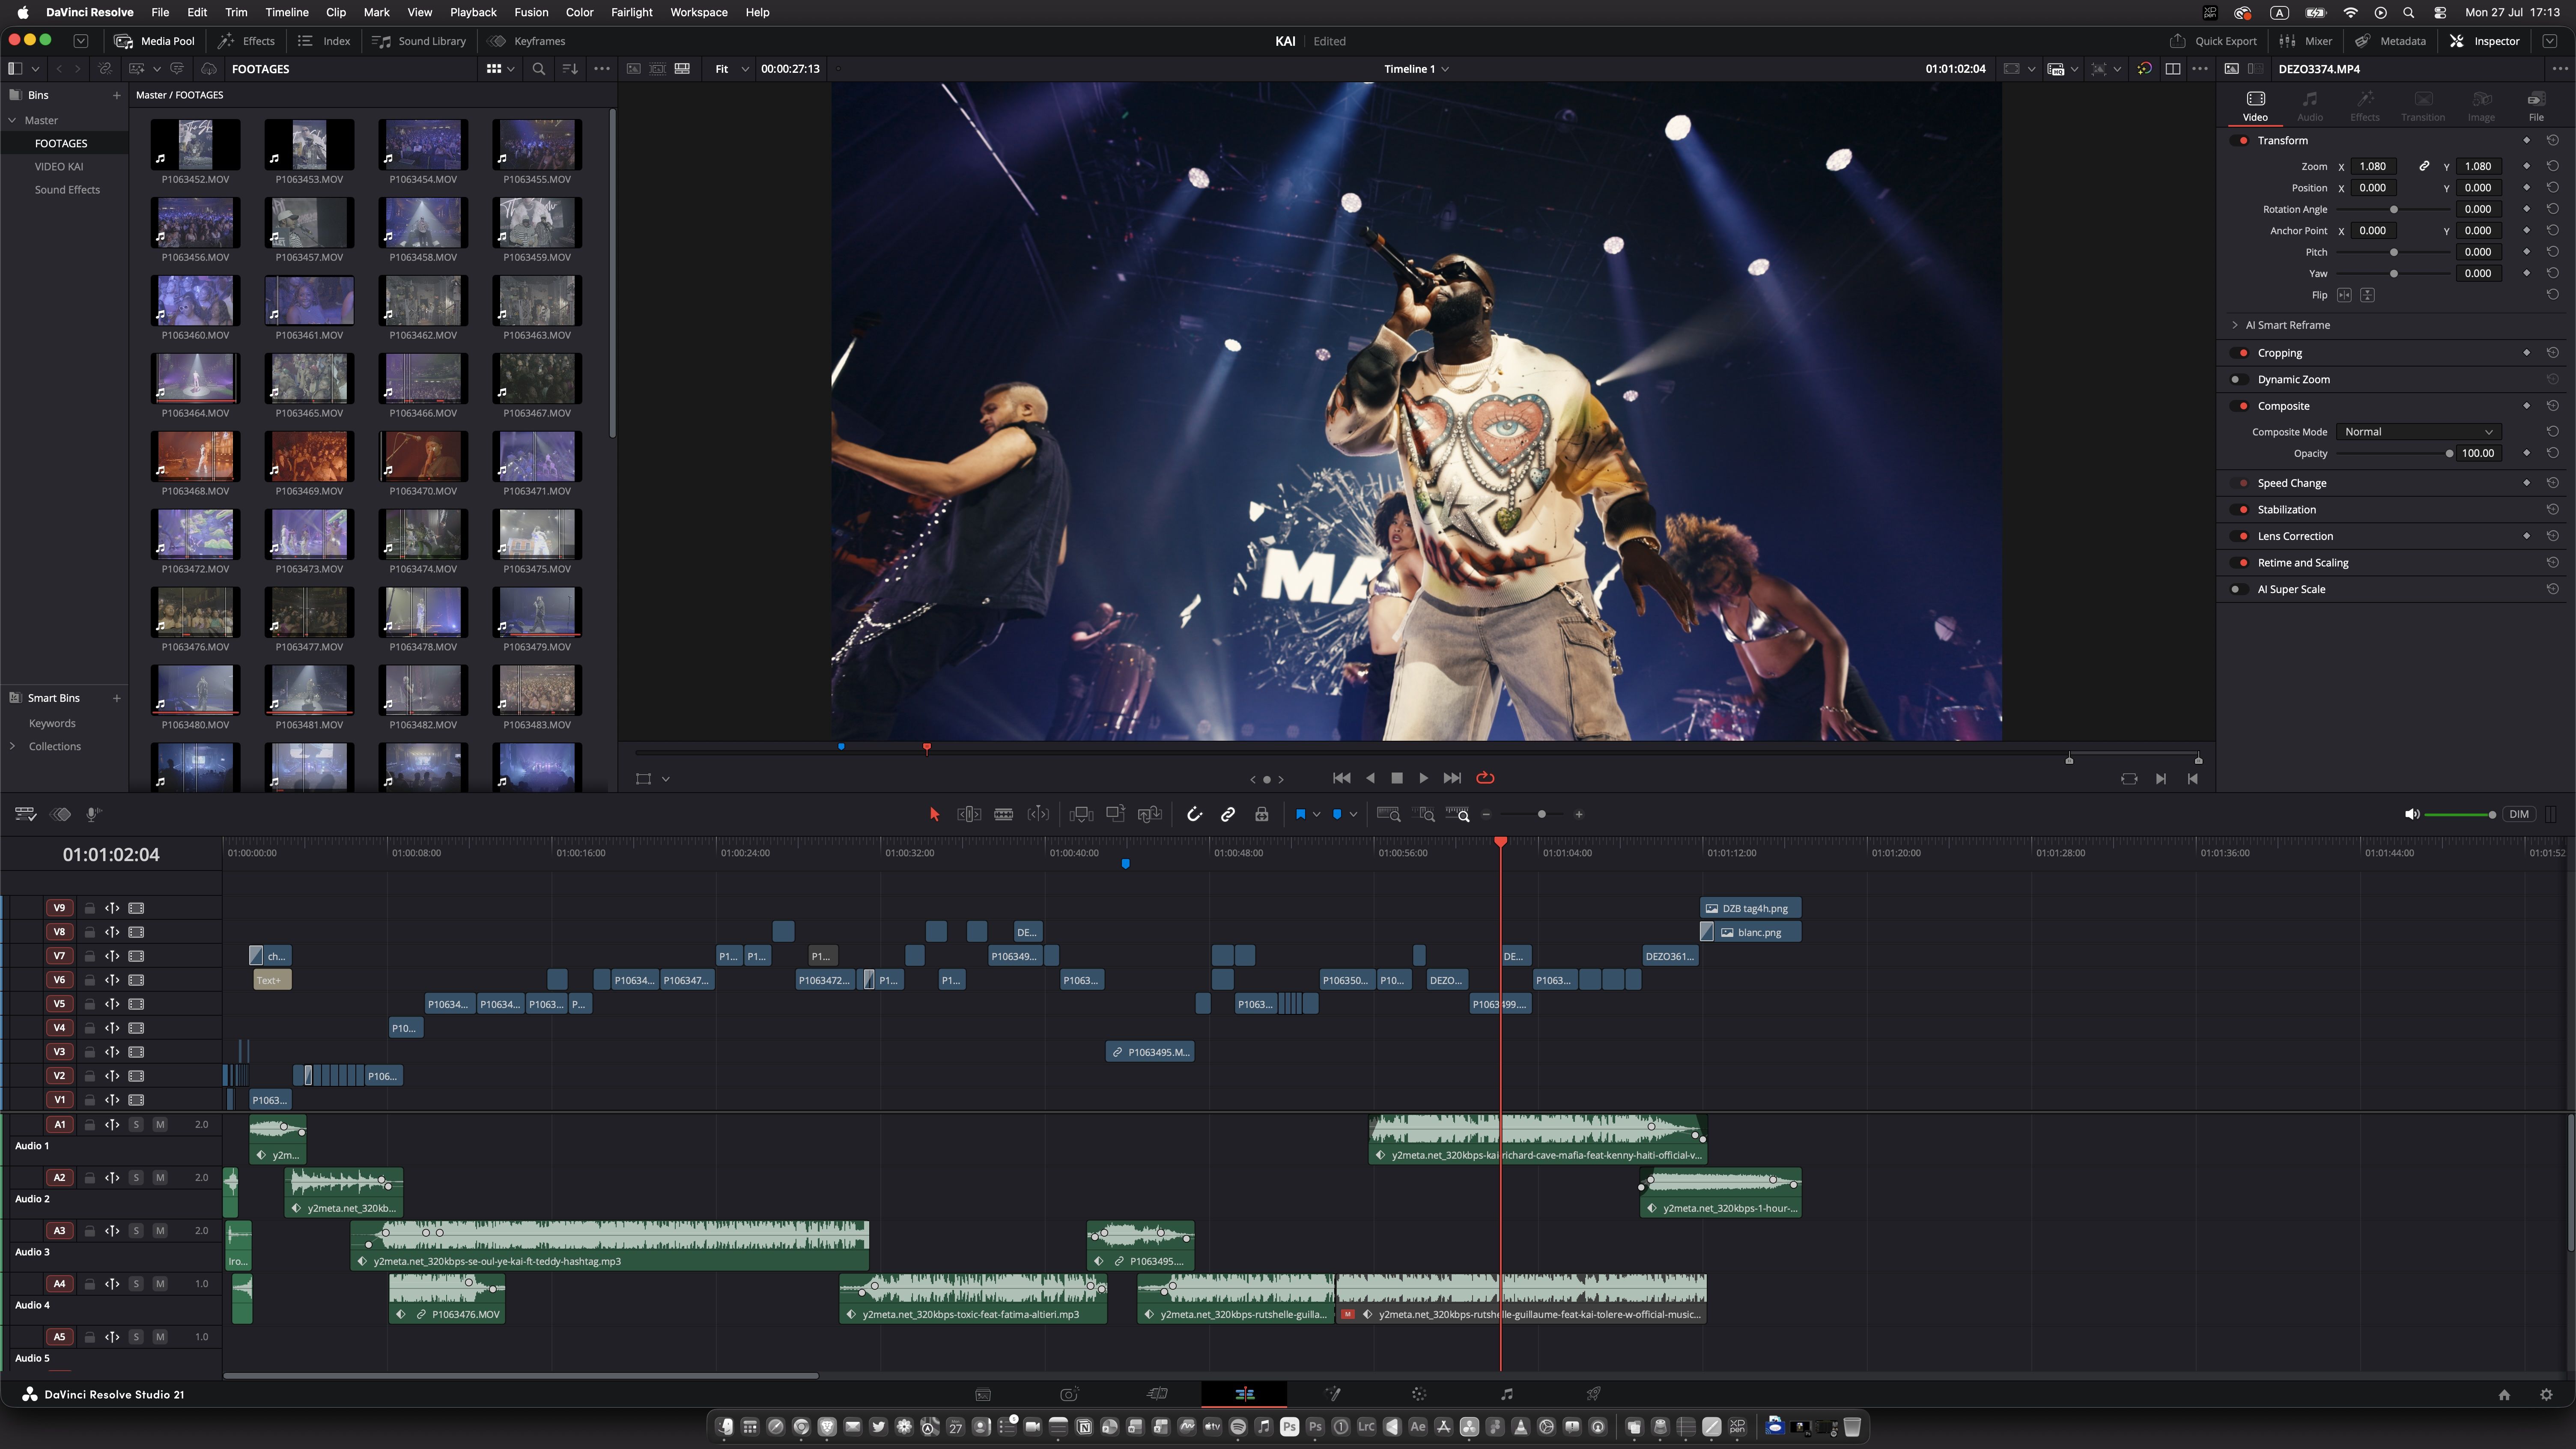
Task: Click the DIM audio button
Action: 2518,814
